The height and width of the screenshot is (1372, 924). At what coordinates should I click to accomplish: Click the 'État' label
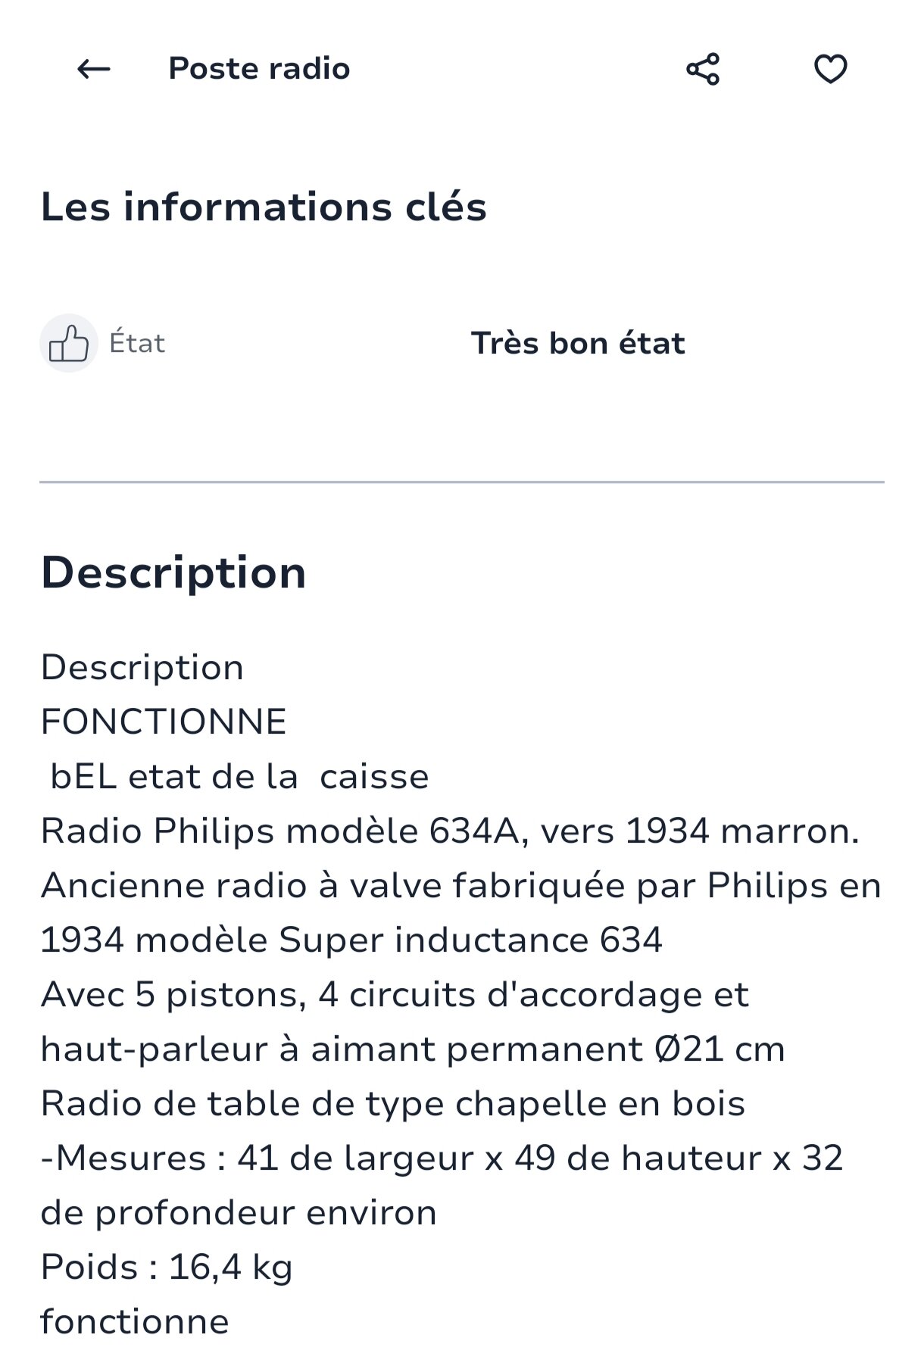[x=137, y=344]
